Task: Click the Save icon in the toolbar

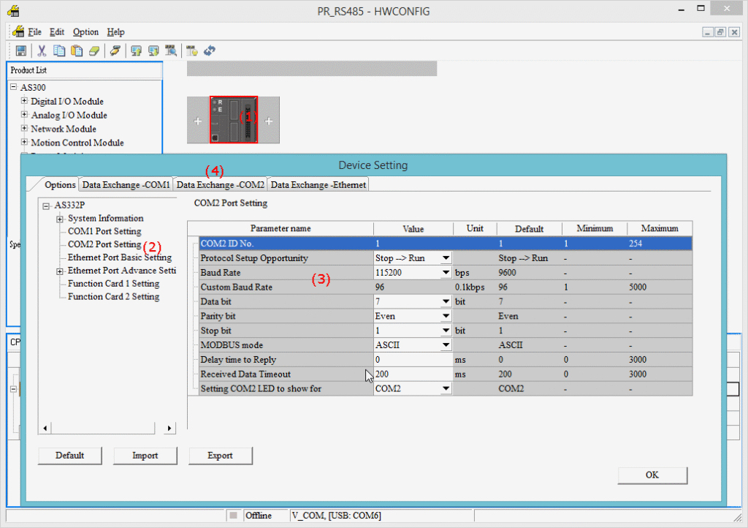Action: 23,50
